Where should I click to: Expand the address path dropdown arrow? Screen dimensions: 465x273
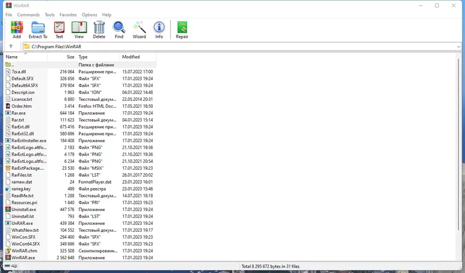459,47
